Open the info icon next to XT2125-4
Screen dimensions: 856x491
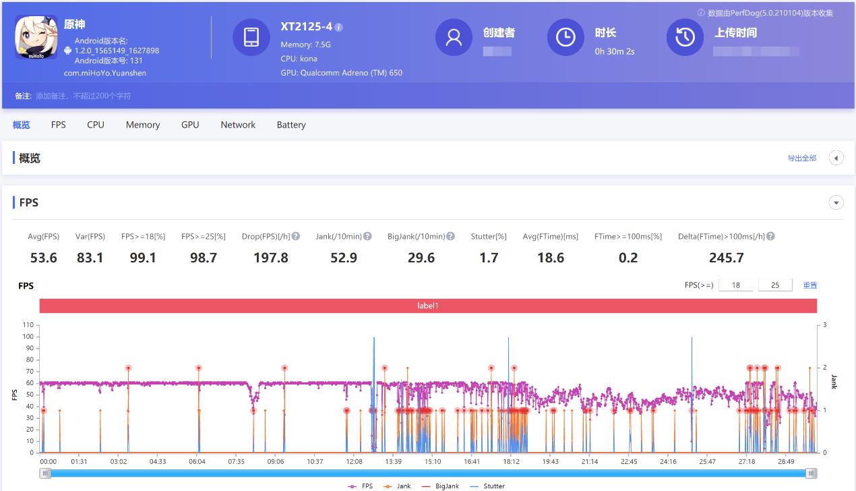(338, 27)
